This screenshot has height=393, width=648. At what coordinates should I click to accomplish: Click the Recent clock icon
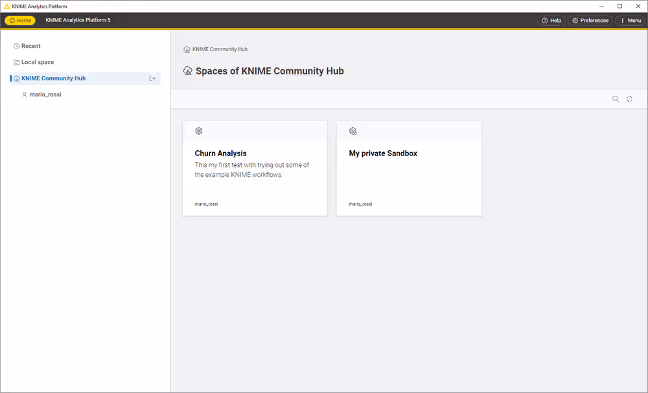(x=16, y=46)
